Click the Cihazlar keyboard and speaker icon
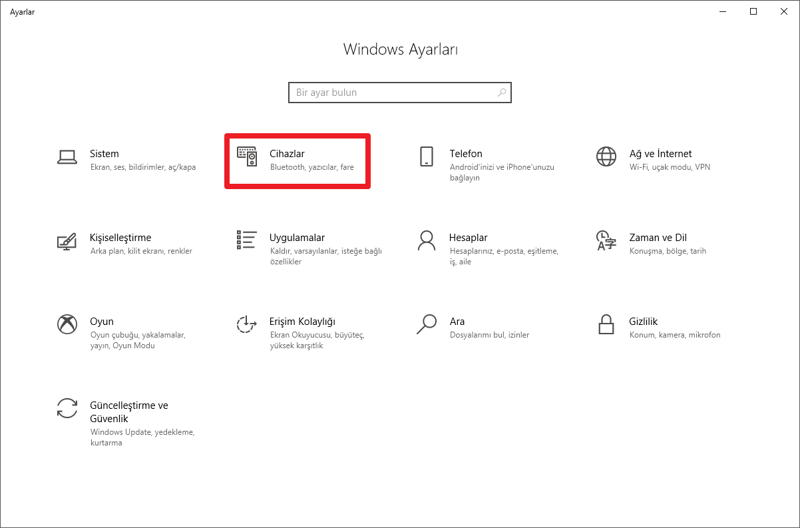This screenshot has height=528, width=800. [247, 156]
